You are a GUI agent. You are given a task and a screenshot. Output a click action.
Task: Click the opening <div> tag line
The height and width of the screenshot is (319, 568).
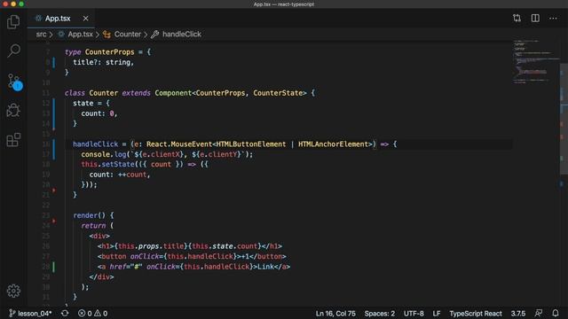pyautogui.click(x=99, y=236)
